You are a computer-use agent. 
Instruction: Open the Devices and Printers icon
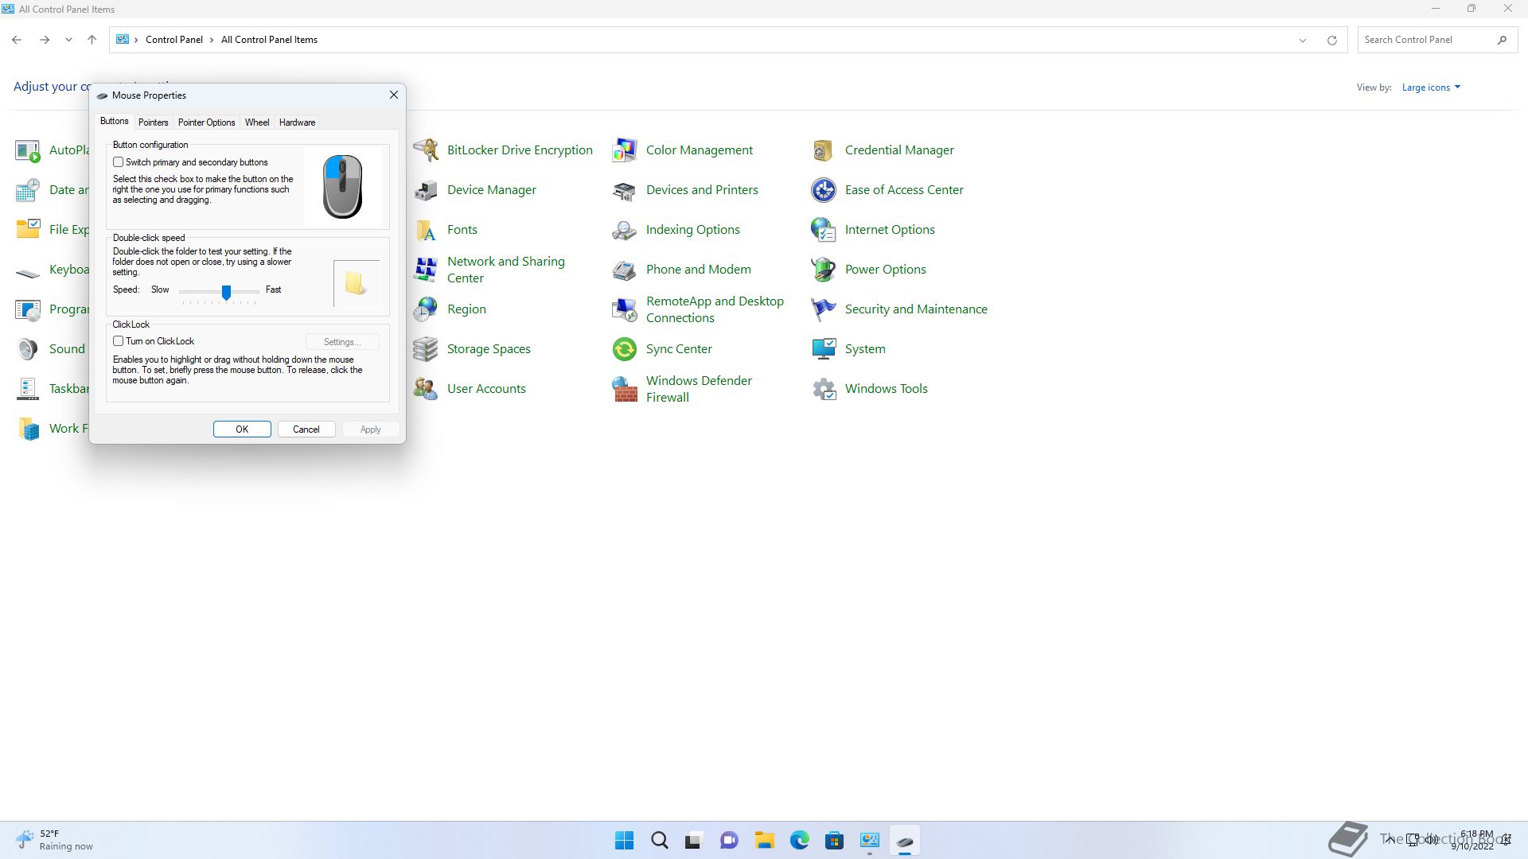point(625,189)
